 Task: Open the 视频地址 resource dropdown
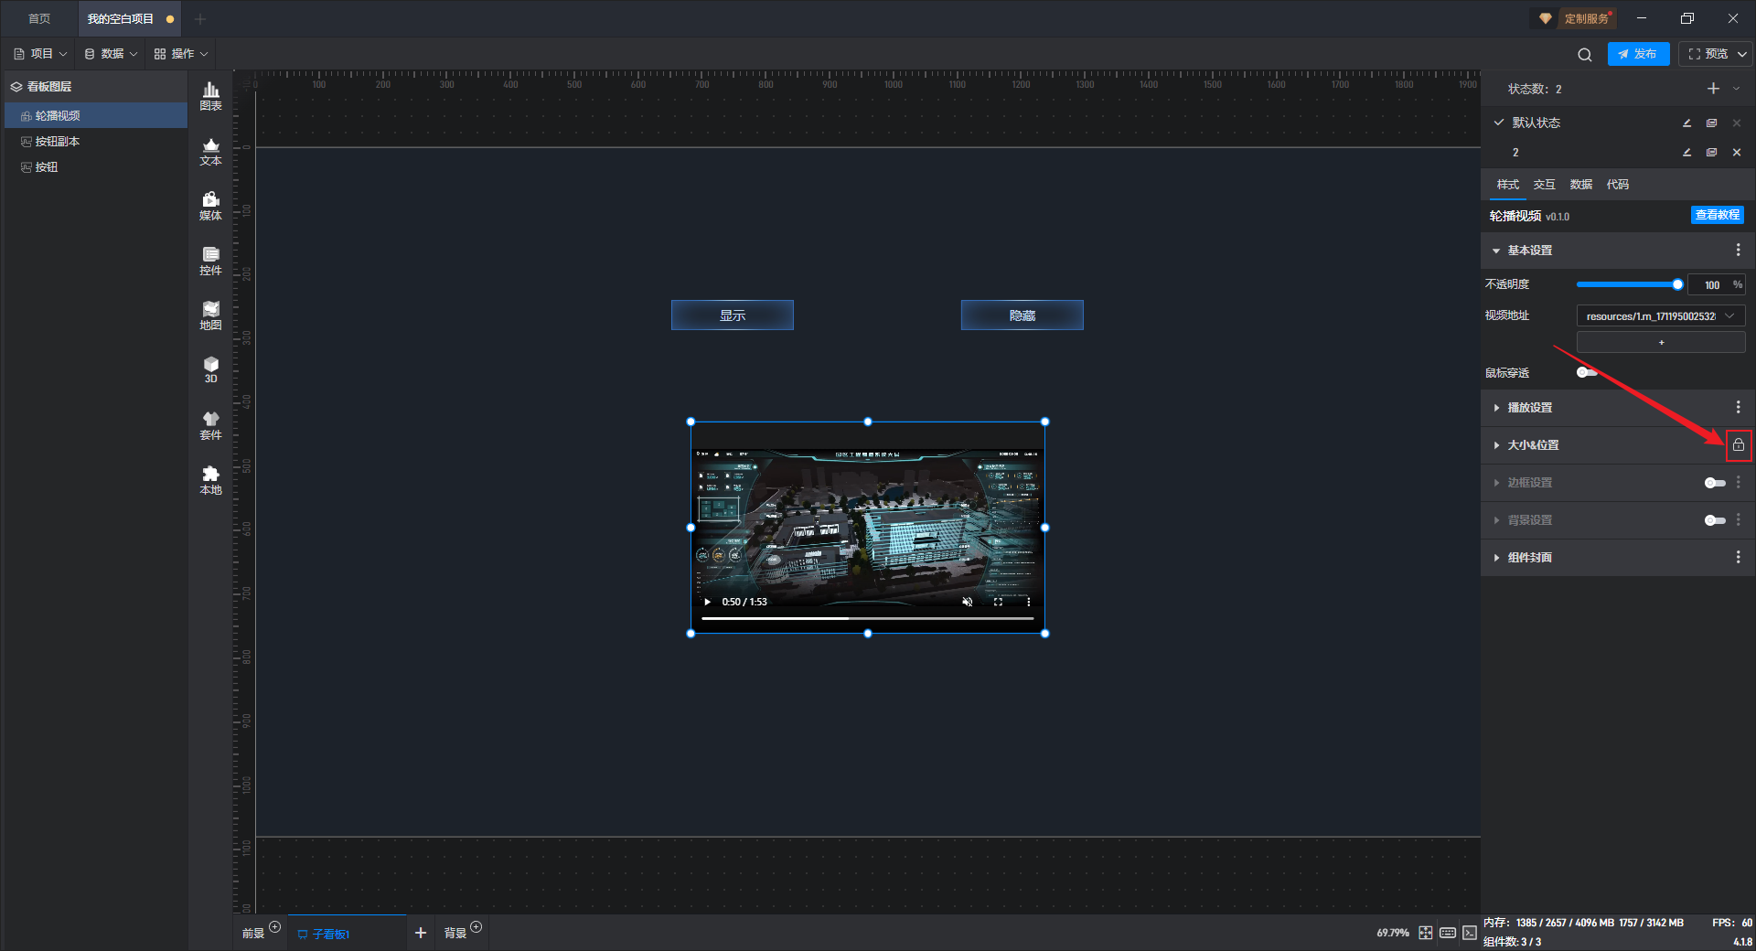click(x=1661, y=315)
